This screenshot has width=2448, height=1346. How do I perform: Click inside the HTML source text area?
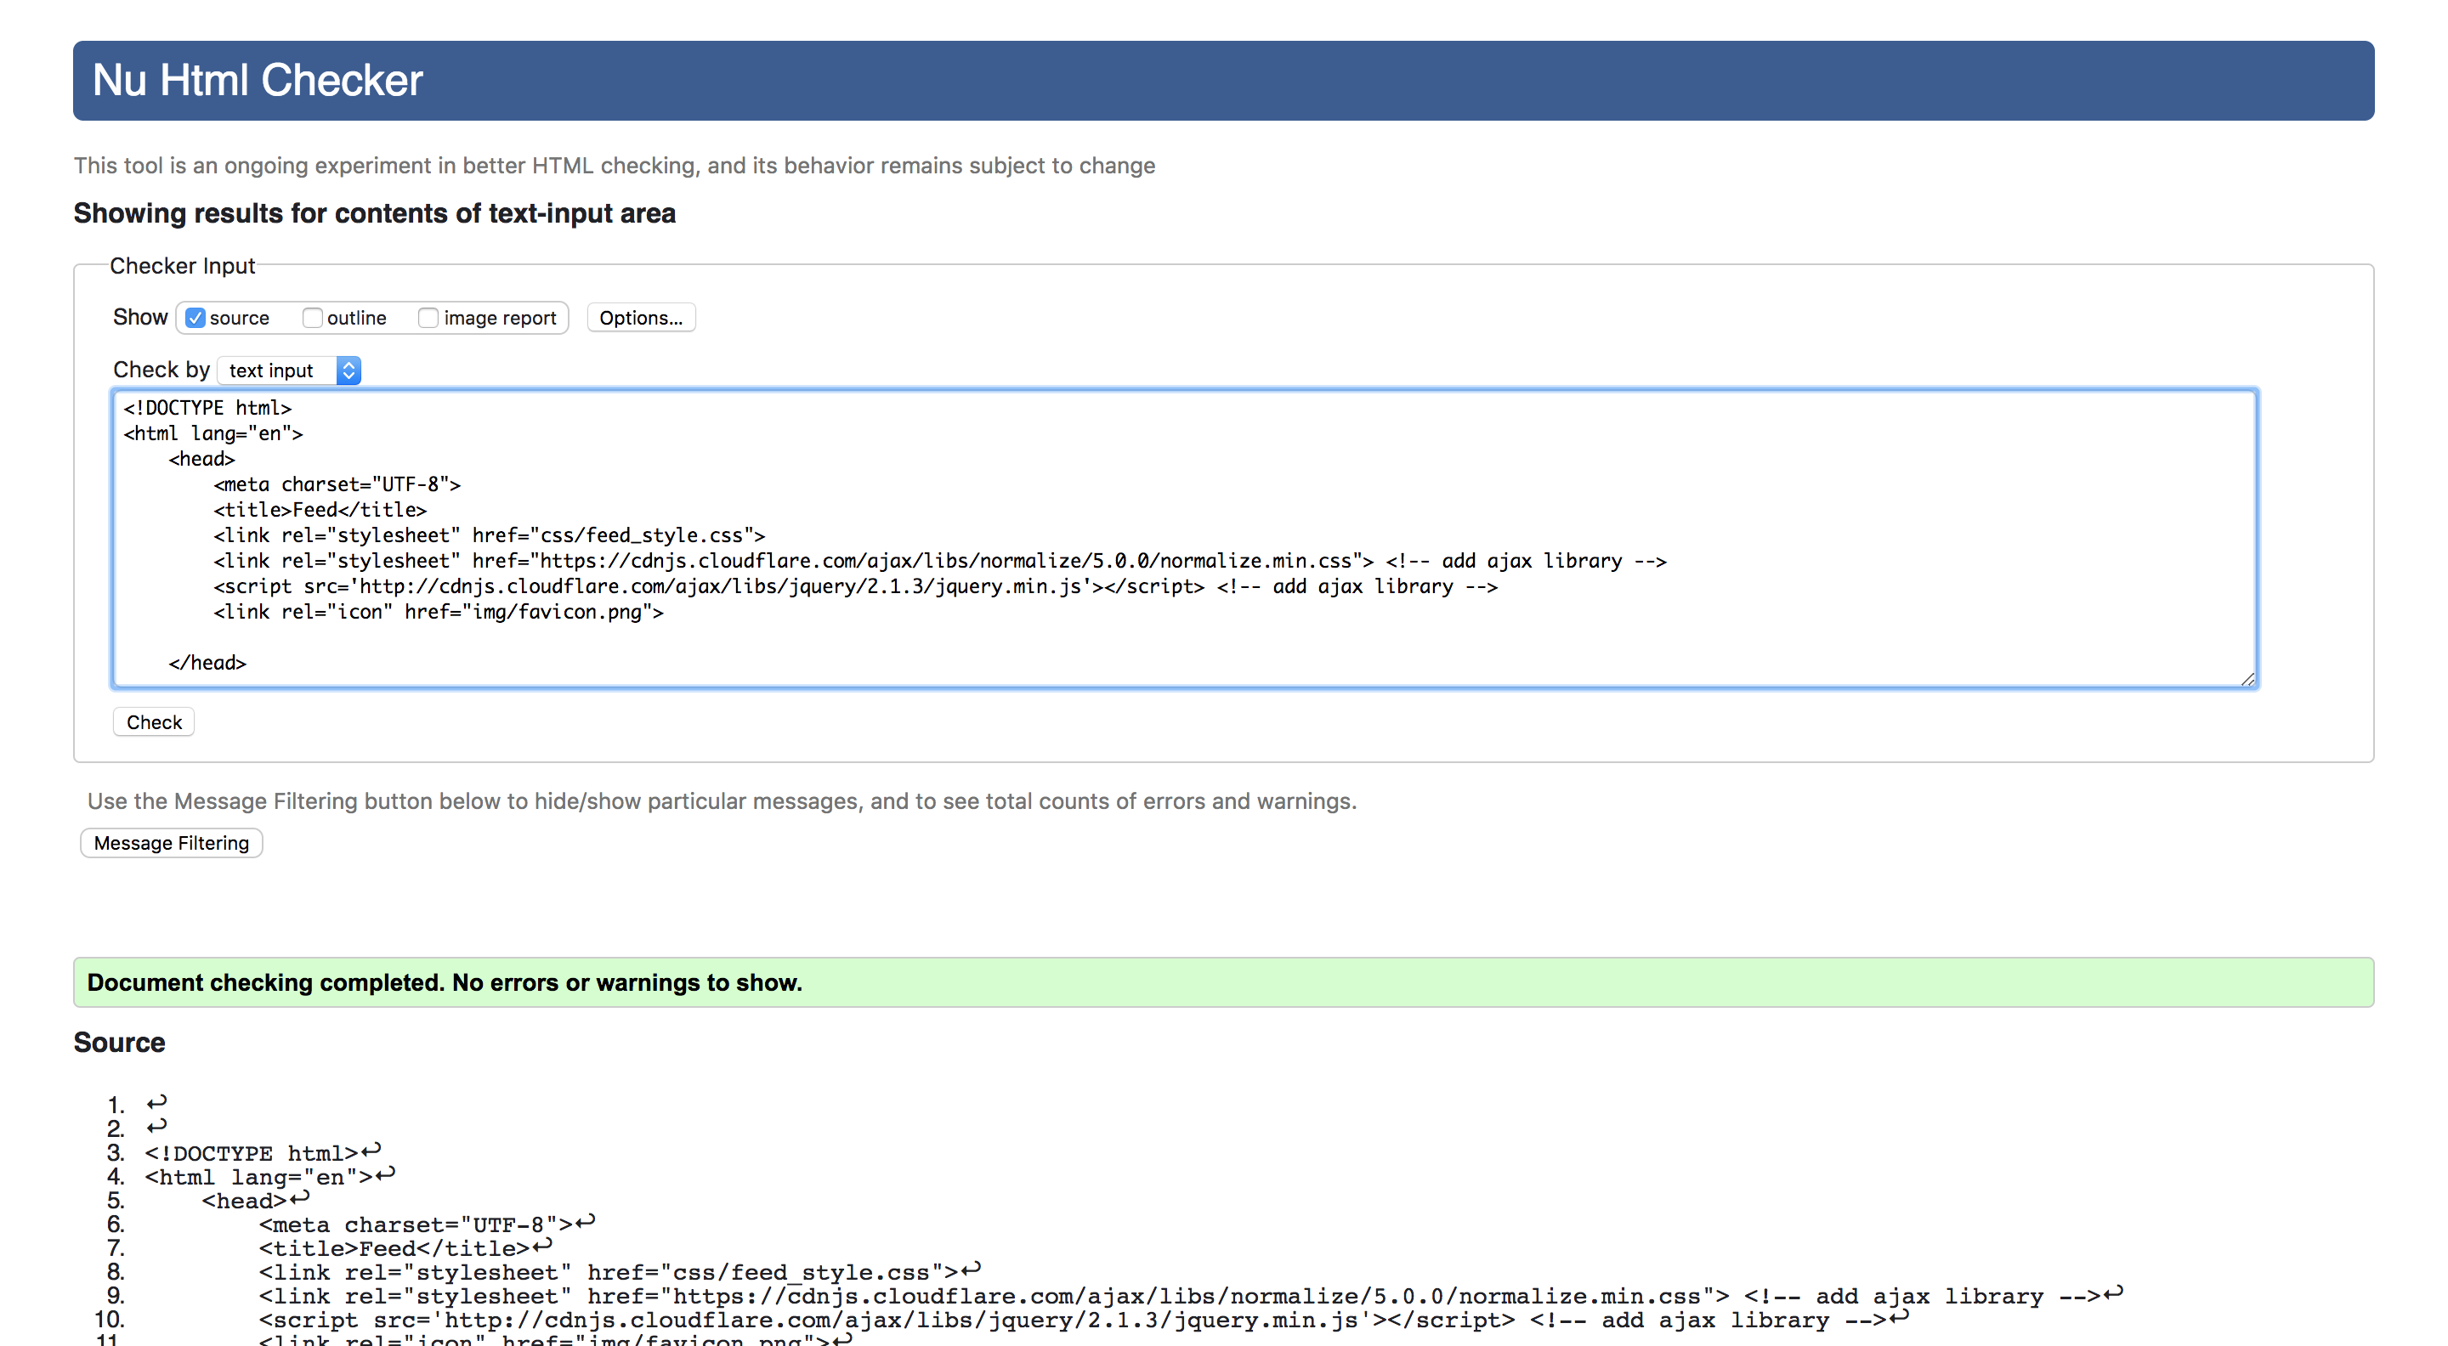click(x=1184, y=538)
